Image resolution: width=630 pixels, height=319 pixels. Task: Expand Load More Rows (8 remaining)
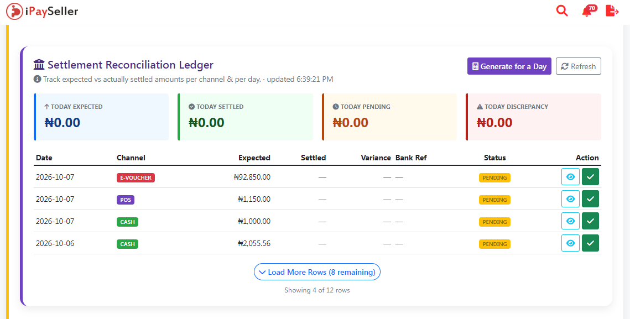tap(317, 272)
